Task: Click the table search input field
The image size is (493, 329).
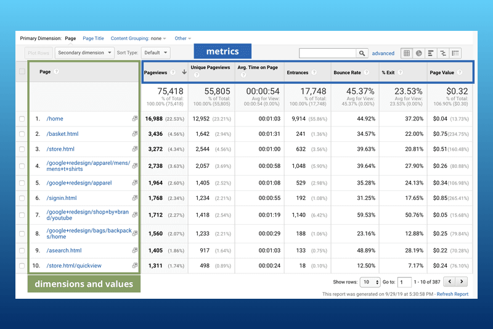Action: tap(327, 54)
